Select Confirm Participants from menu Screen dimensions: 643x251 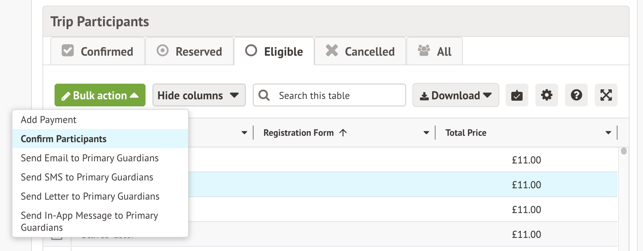click(64, 139)
